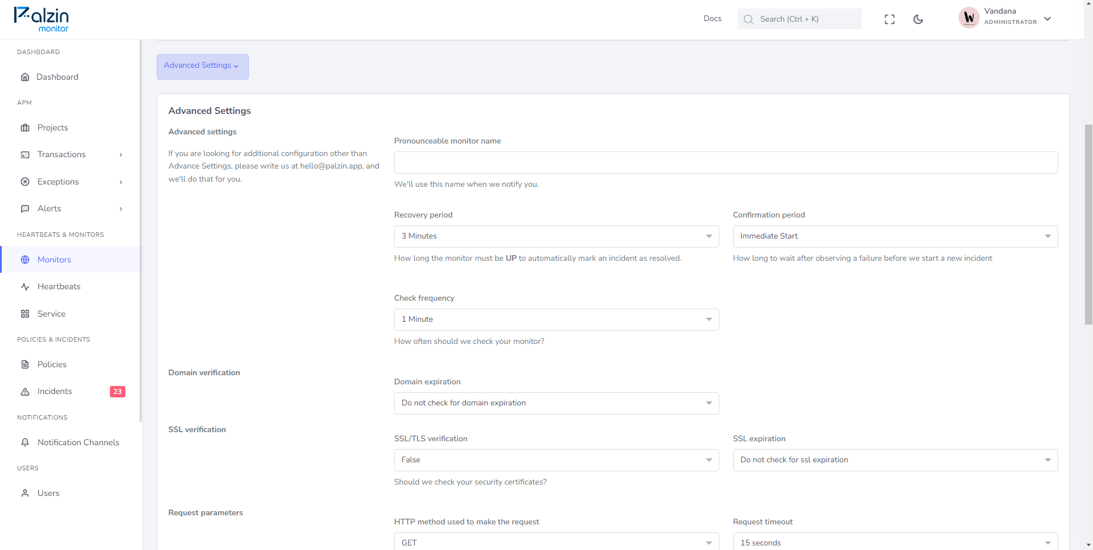
Task: Go to Policies in sidebar
Action: click(x=71, y=364)
